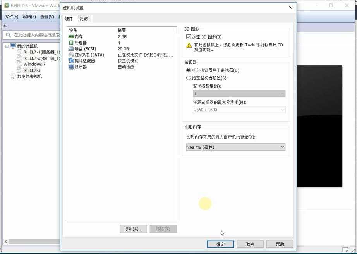Click the 自动检测 summary value
This screenshot has height=254, width=357.
coord(126,67)
